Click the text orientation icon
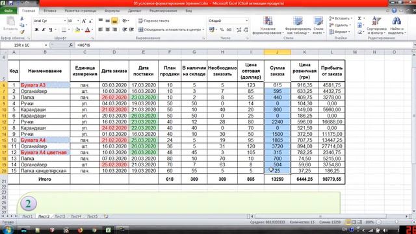 coord(125,21)
